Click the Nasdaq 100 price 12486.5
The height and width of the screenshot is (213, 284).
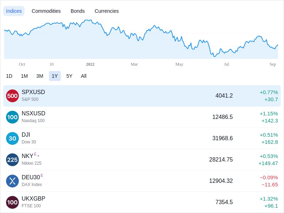point(223,117)
